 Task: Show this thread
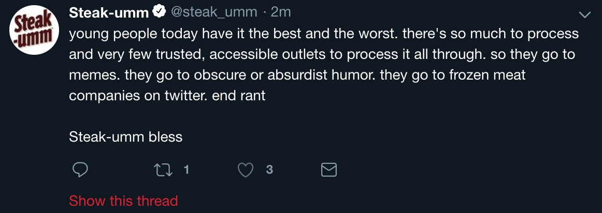[x=123, y=201]
